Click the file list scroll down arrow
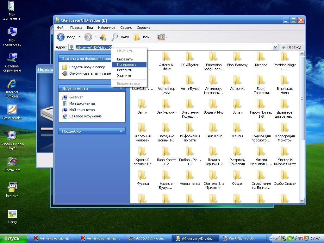Screen dimensions: 324x243 point(302,201)
